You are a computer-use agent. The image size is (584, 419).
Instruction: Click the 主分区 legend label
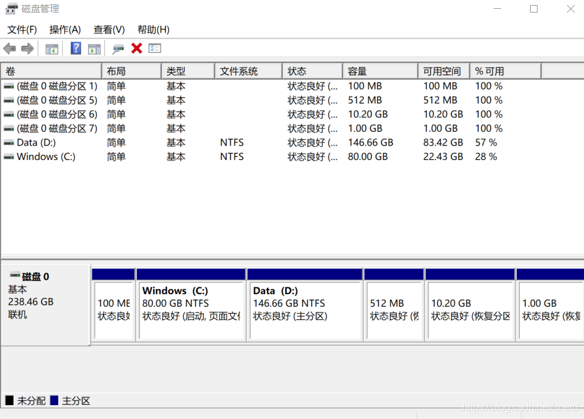click(x=77, y=401)
